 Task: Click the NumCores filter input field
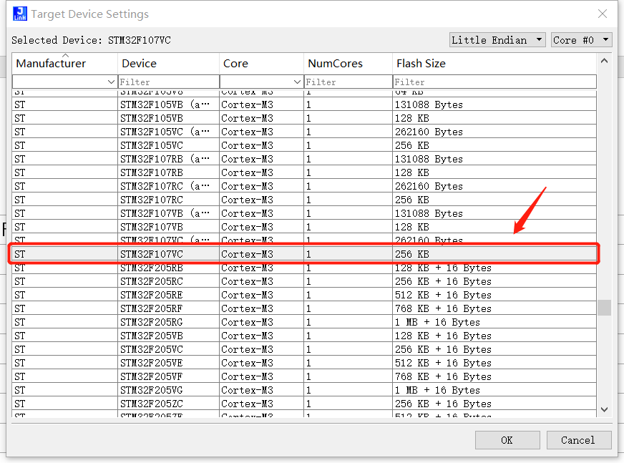[348, 82]
